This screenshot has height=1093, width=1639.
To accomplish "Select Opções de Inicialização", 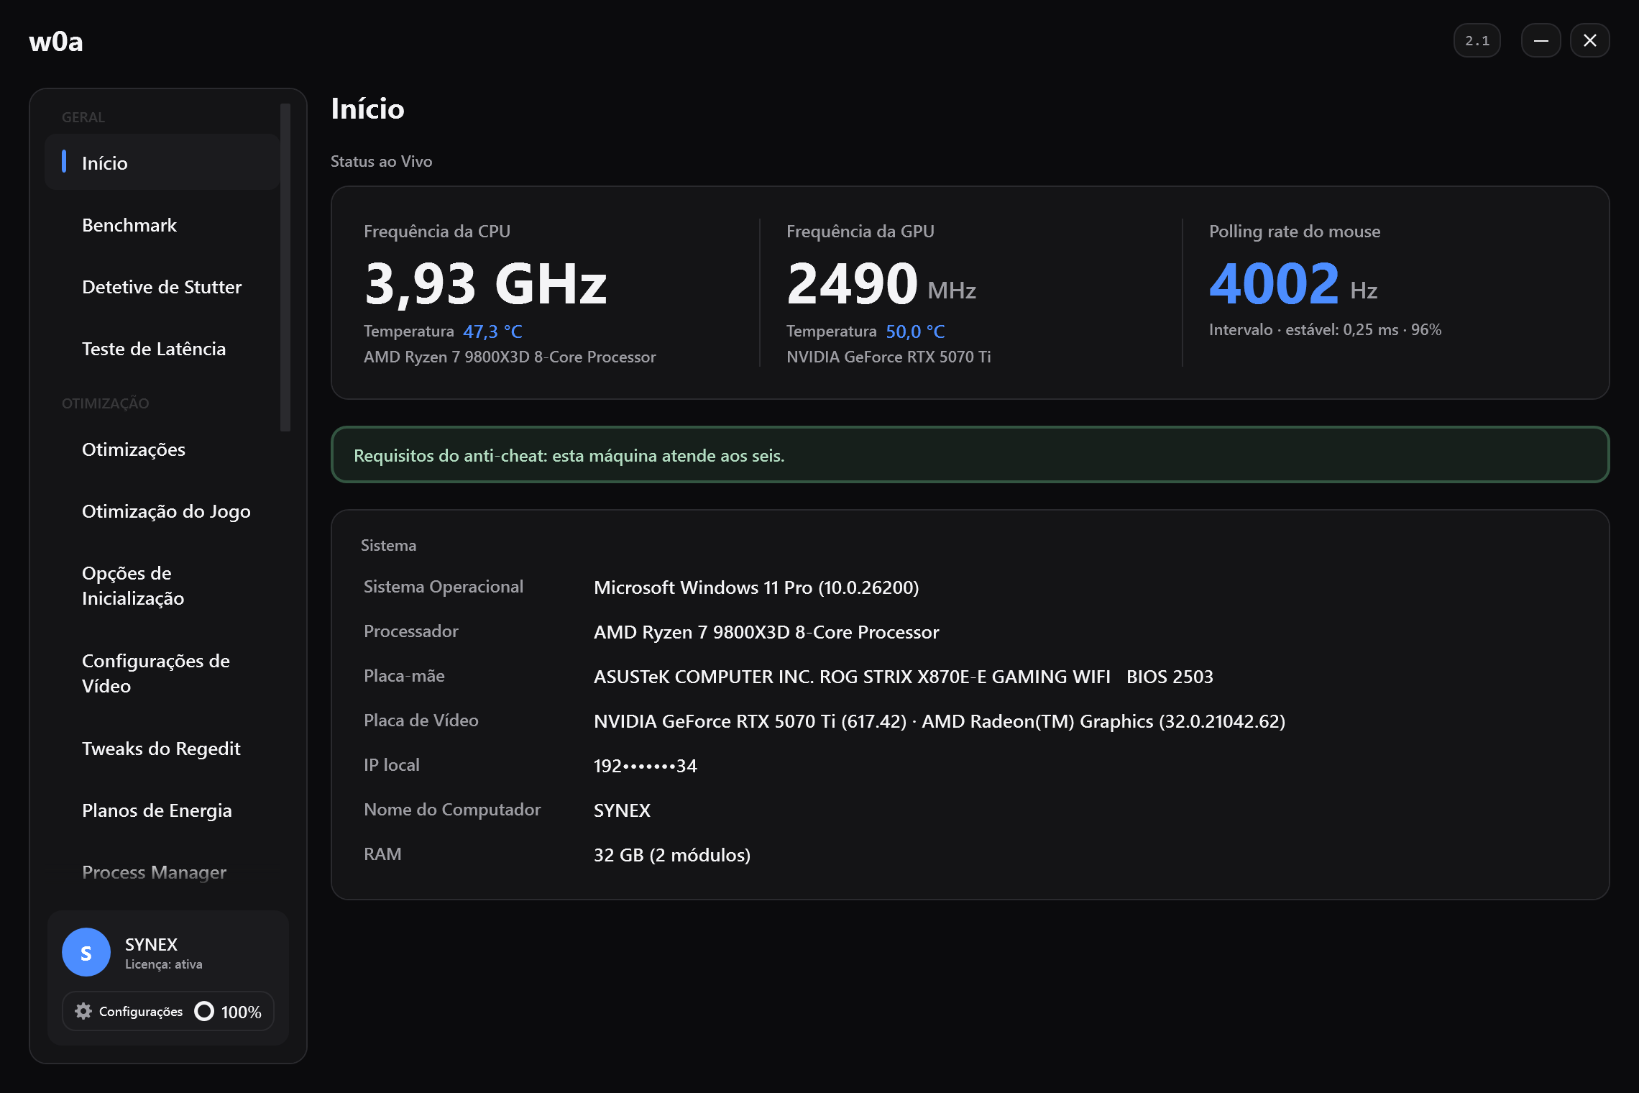I will (x=162, y=585).
